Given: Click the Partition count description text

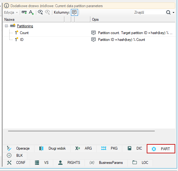Looking at the screenshot, I should (x=135, y=33).
